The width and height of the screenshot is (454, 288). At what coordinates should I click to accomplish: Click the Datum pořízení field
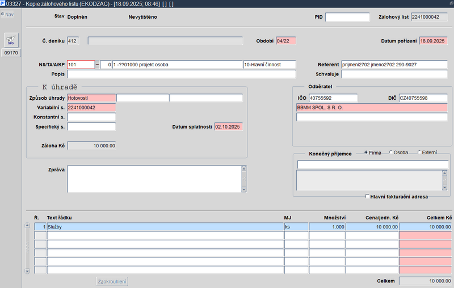click(x=433, y=41)
